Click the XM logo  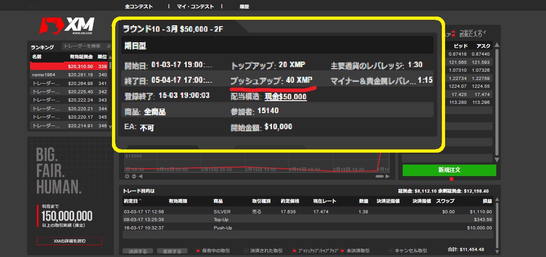coord(67,27)
